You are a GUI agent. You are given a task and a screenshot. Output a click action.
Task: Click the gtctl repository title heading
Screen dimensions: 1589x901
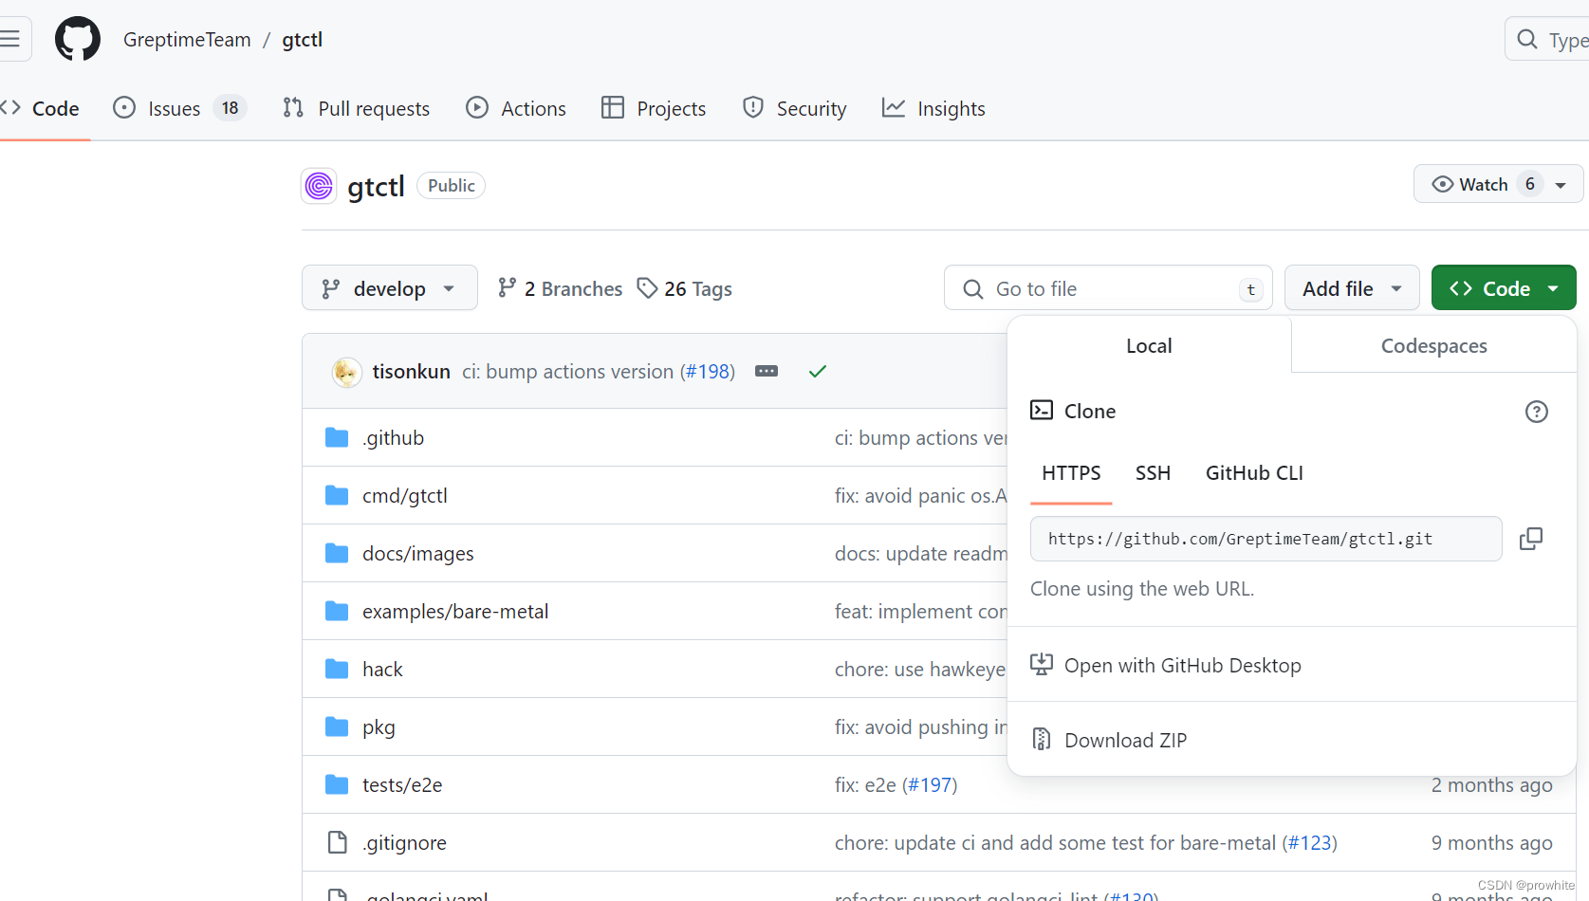376,187
